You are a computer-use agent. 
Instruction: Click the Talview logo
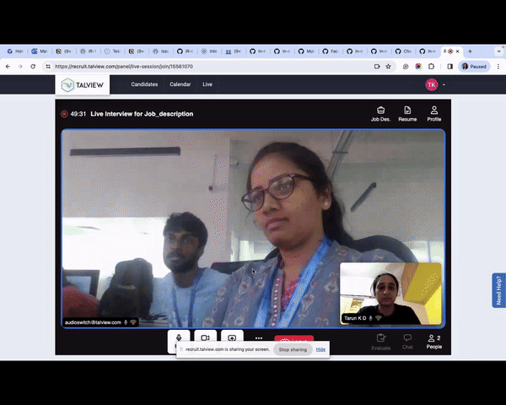coord(83,85)
